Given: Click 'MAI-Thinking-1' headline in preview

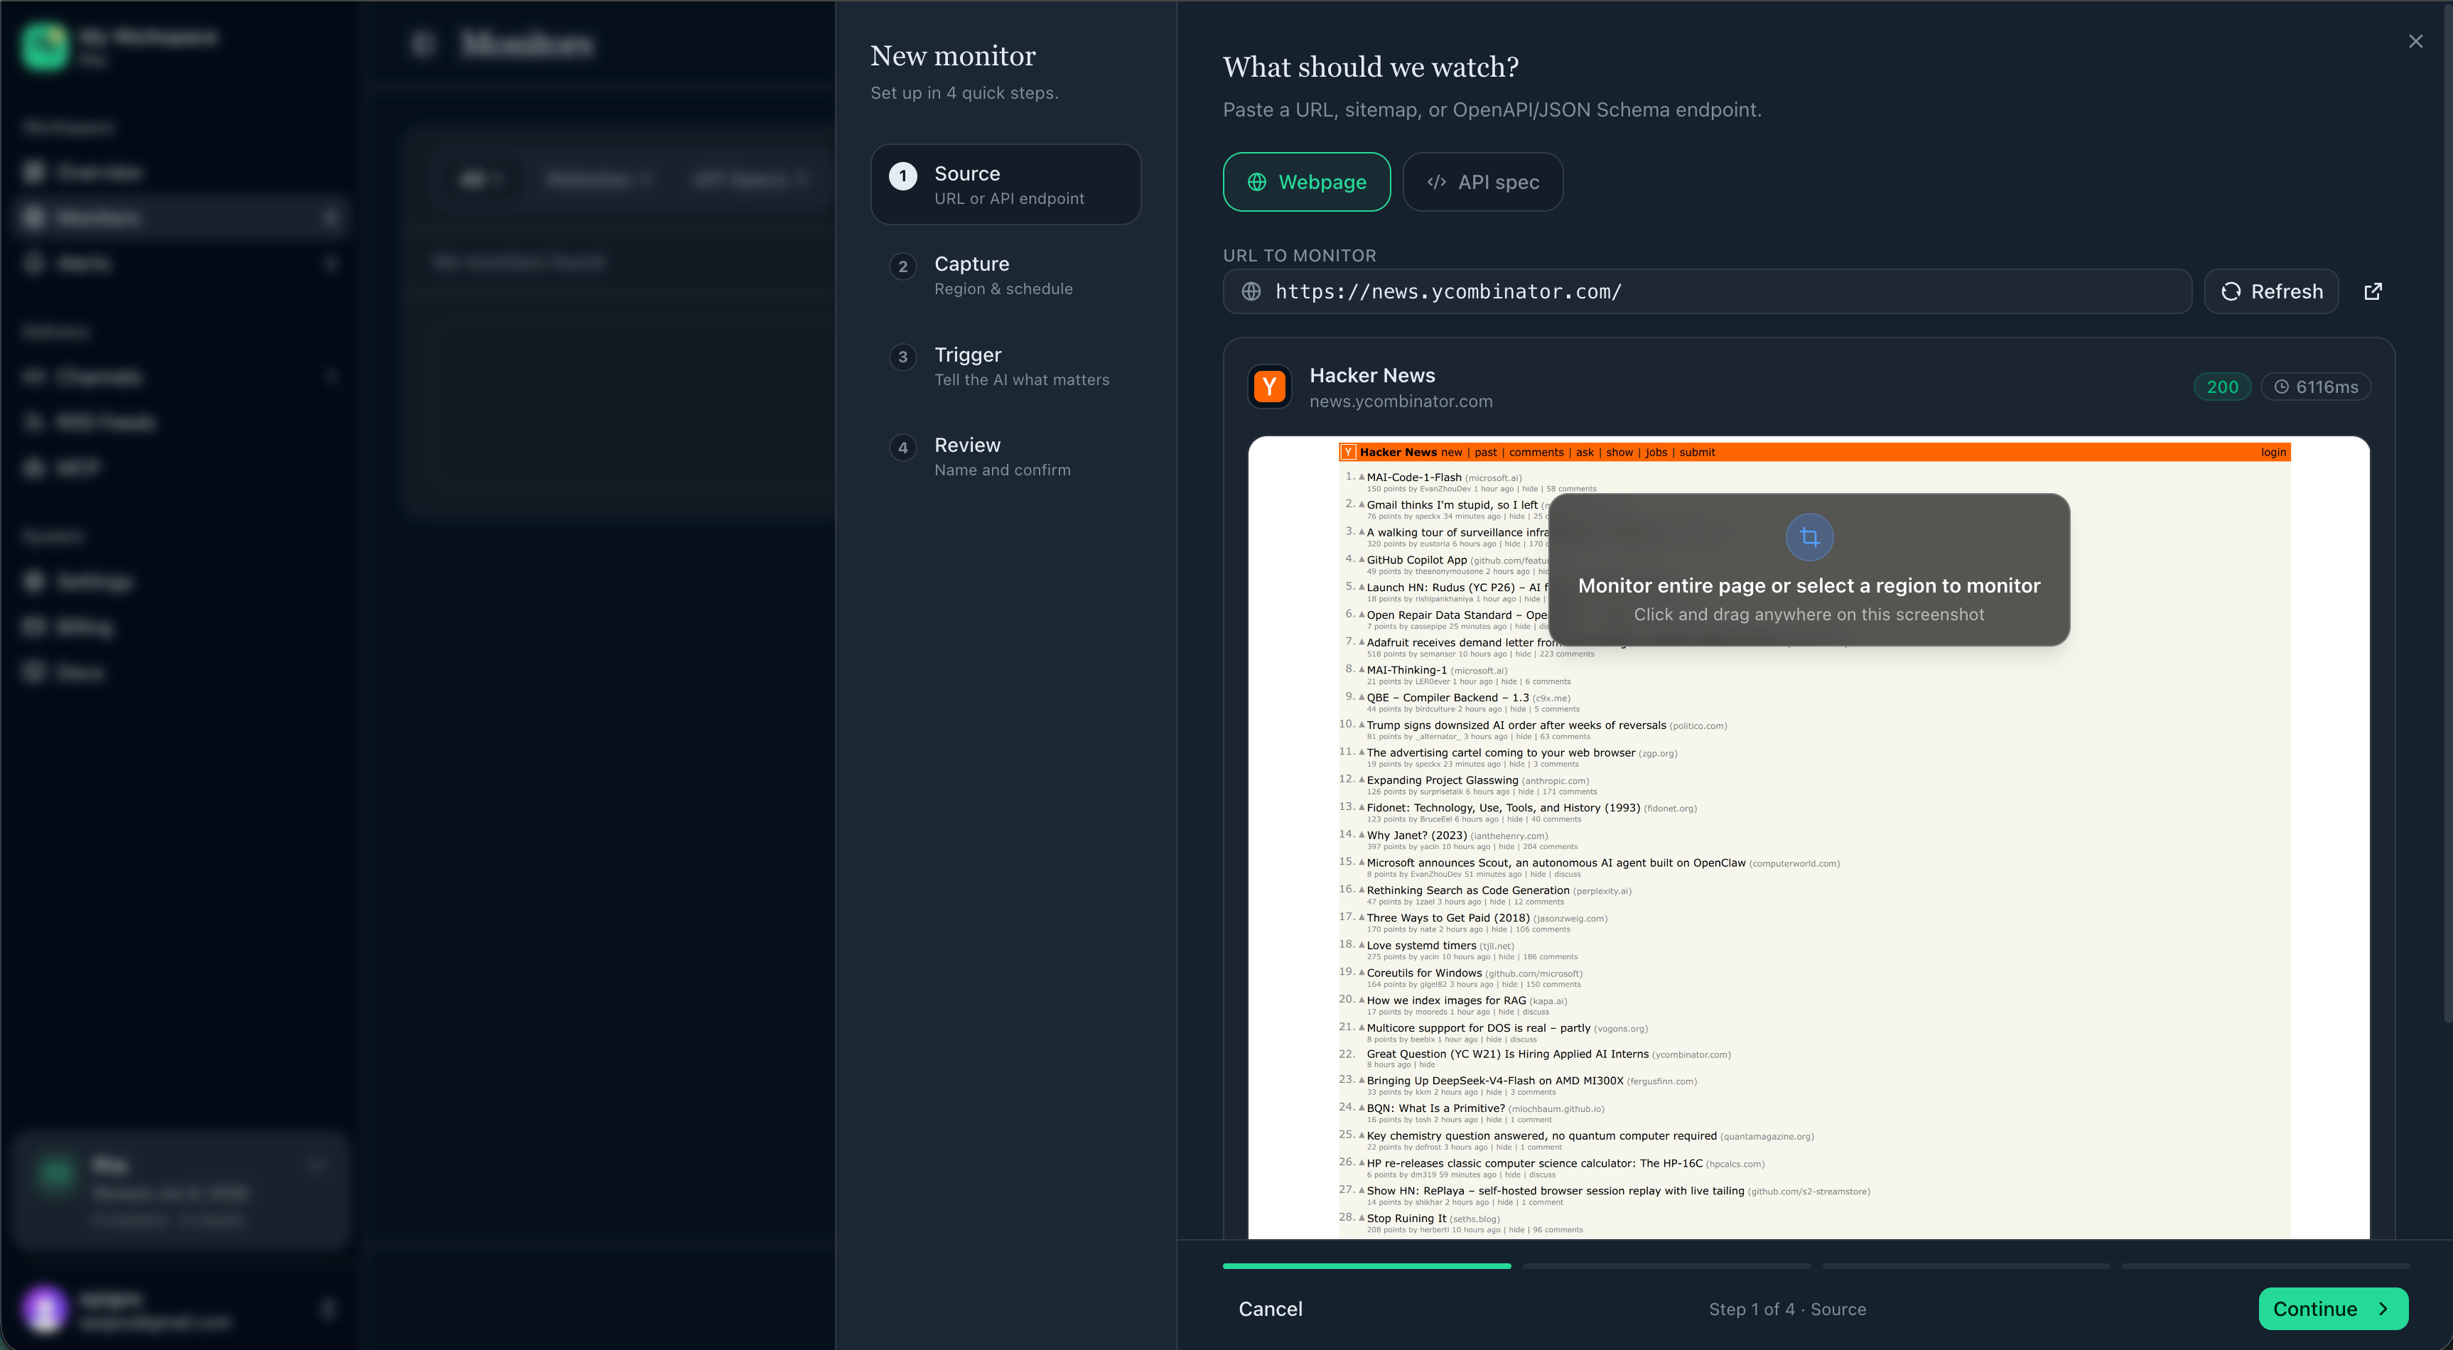Looking at the screenshot, I should click(1406, 670).
